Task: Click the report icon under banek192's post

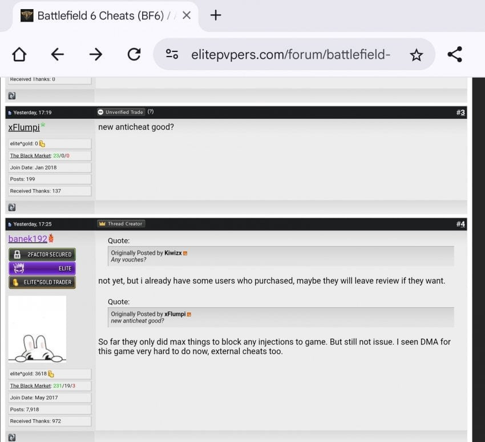Action: click(12, 437)
